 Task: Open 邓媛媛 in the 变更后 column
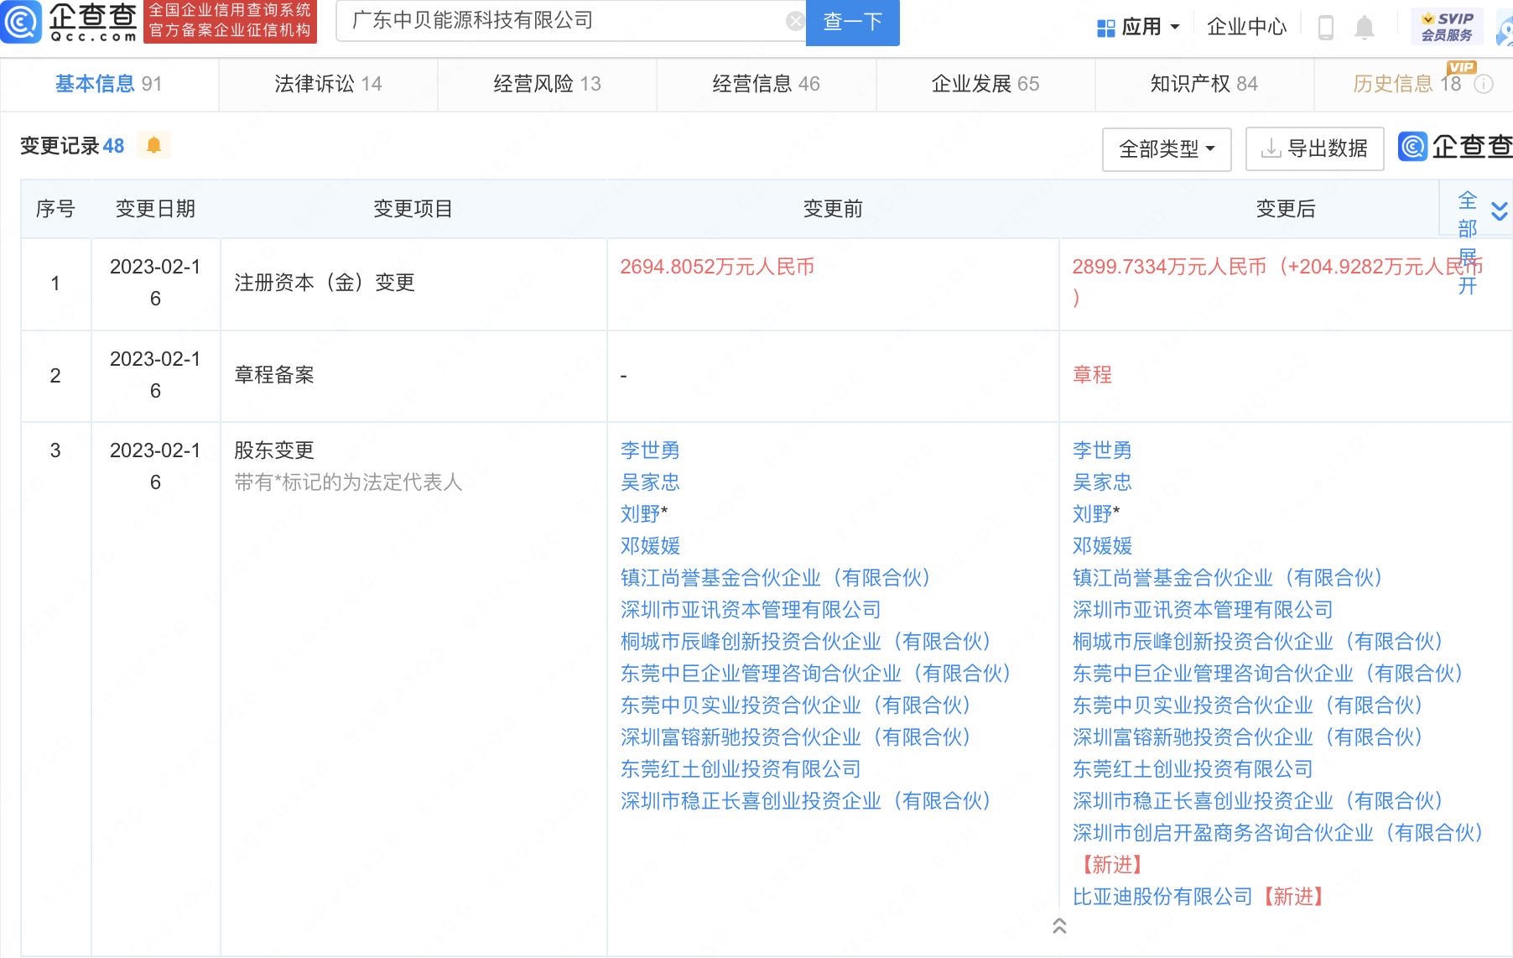click(1102, 546)
